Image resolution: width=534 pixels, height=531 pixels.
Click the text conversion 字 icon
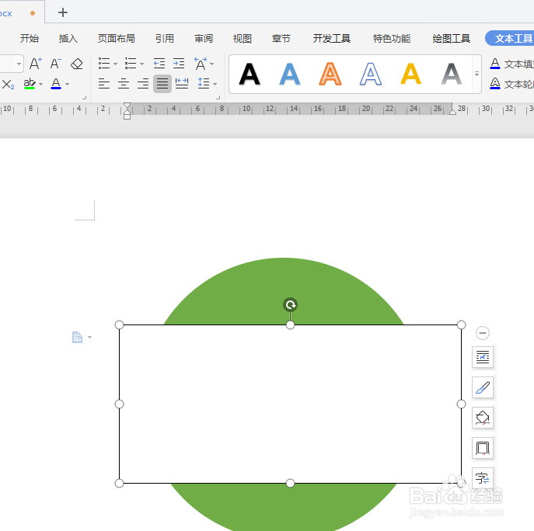[x=483, y=478]
